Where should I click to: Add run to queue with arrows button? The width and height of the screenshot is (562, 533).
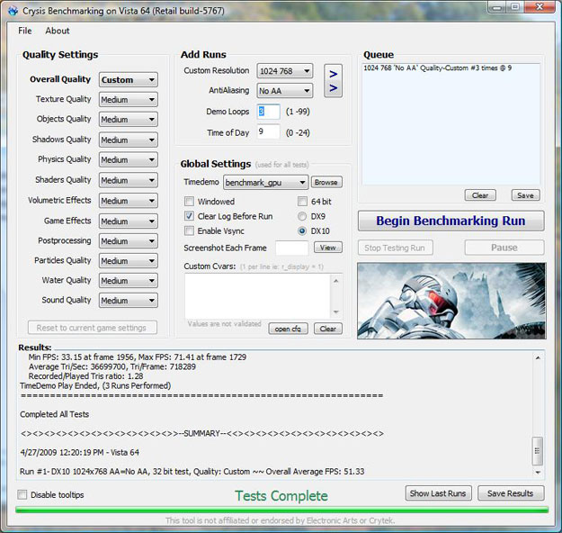pos(333,81)
